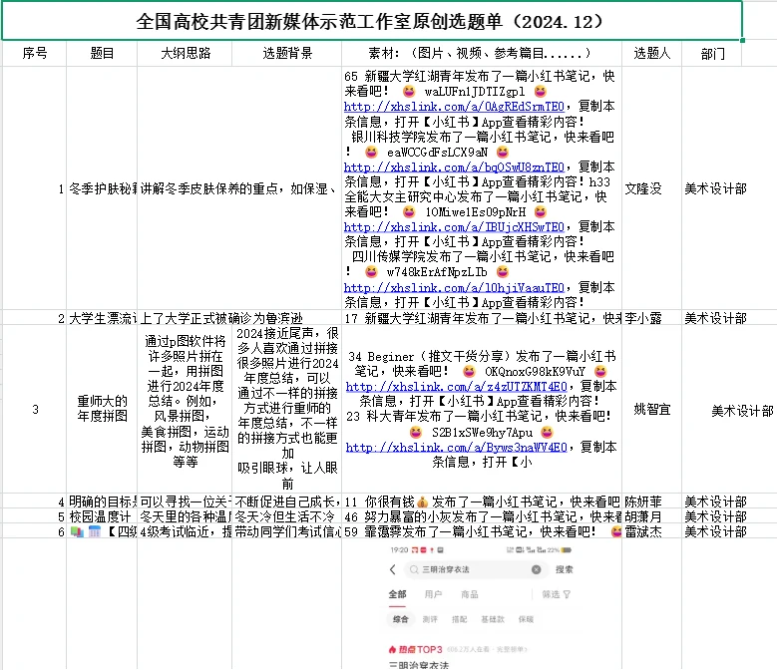This screenshot has width=777, height=670.
Task: Click the sheet title 全国高校共青团新媒体示范工作室原创选题单
Action: tap(372, 21)
